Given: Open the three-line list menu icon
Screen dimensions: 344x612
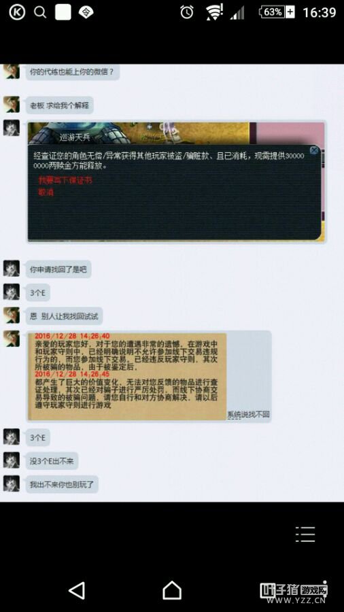Looking at the screenshot, I should pos(305,534).
